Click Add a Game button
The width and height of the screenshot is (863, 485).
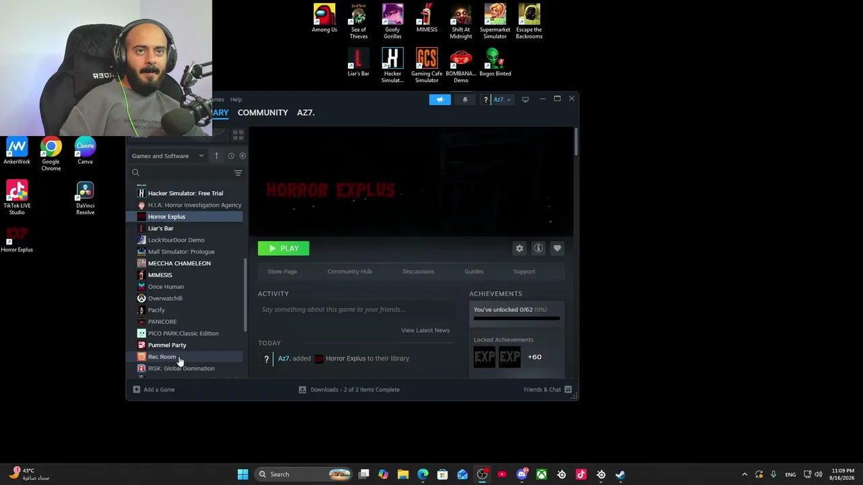[x=154, y=389]
